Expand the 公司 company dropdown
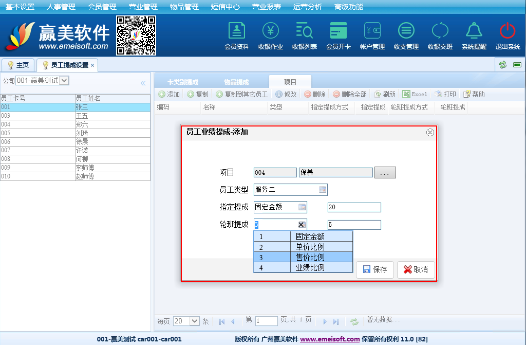Screen dimensions: 526x345 64,80
